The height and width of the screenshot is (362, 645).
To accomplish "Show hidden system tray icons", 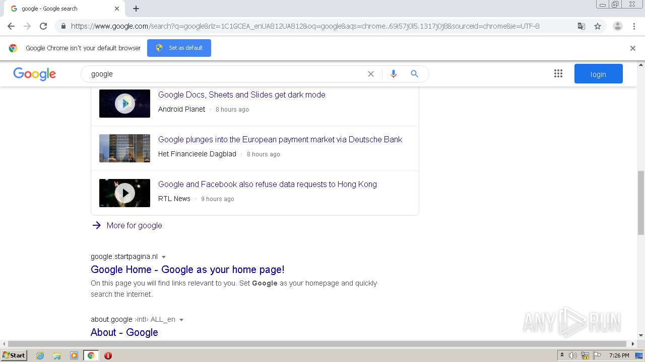I will click(x=562, y=355).
